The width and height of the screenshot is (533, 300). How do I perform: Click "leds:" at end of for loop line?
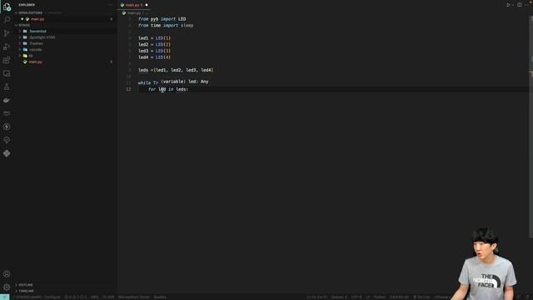[182, 89]
